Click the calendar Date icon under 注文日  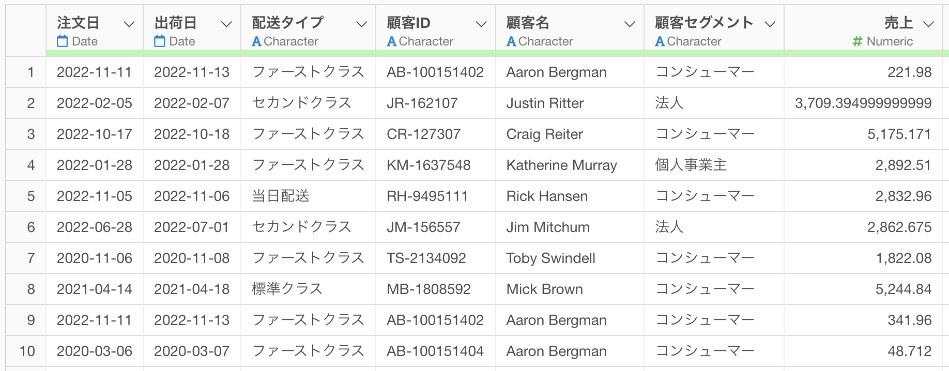(63, 41)
